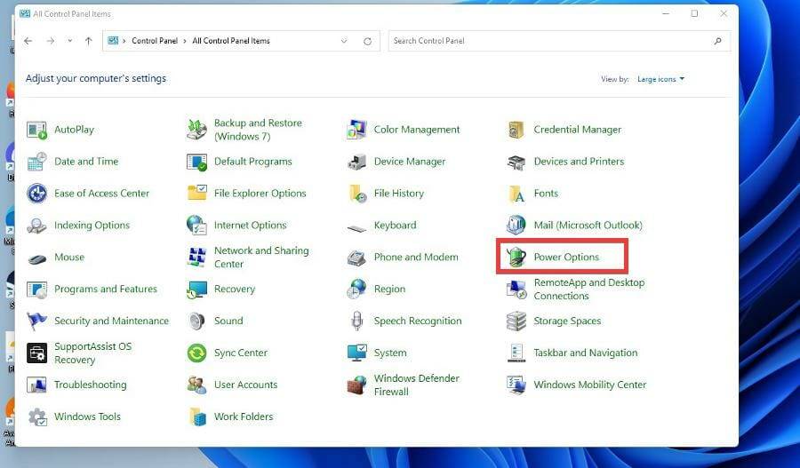Open the Storage Spaces icon
Screen dimensions: 800x468
(x=516, y=321)
